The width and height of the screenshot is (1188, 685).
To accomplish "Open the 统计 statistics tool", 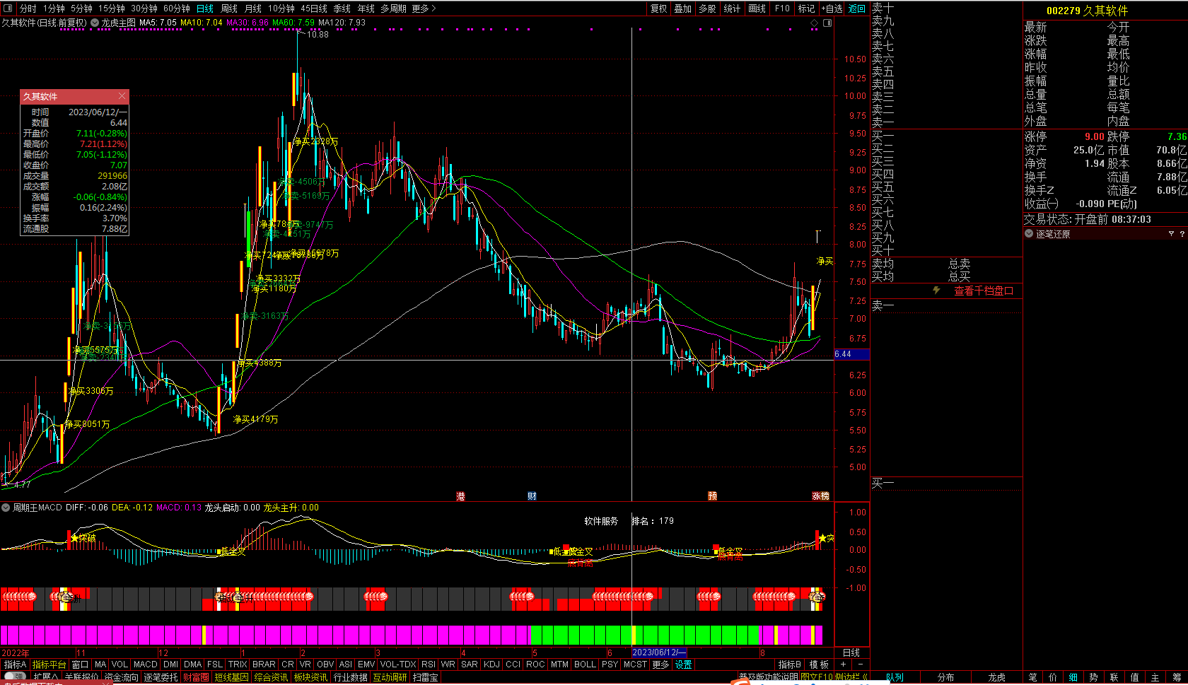I will 732,8.
